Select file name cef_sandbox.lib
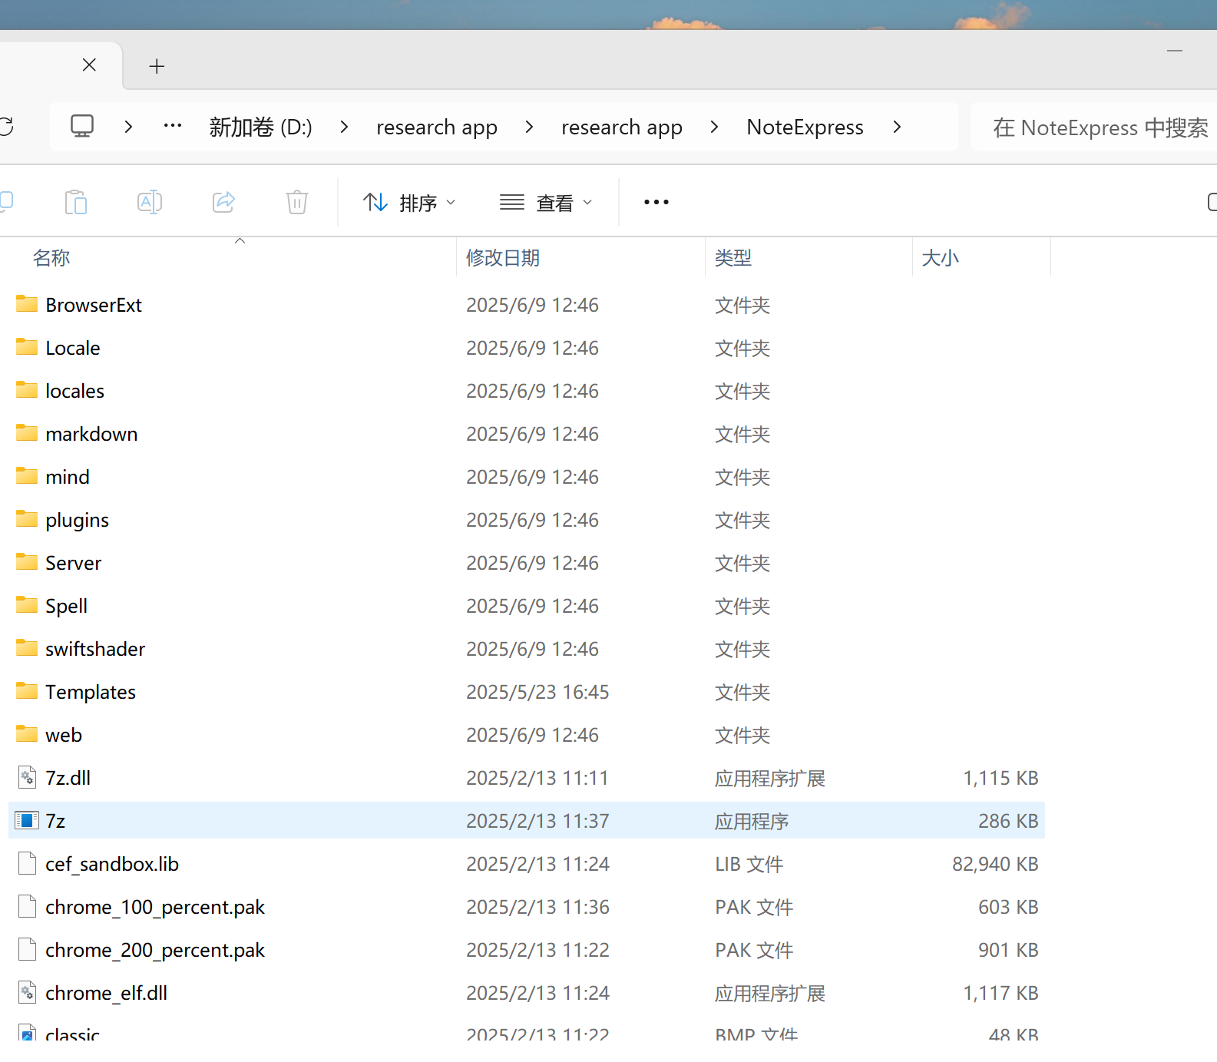Image resolution: width=1217 pixels, height=1062 pixels. 112,864
